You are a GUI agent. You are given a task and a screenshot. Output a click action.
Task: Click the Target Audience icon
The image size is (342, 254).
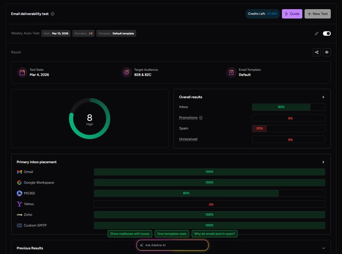(126, 72)
